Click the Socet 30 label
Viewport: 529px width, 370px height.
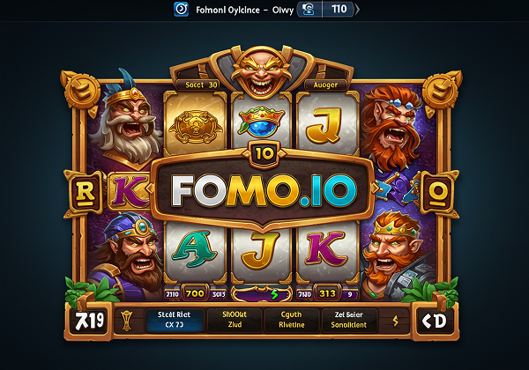201,85
